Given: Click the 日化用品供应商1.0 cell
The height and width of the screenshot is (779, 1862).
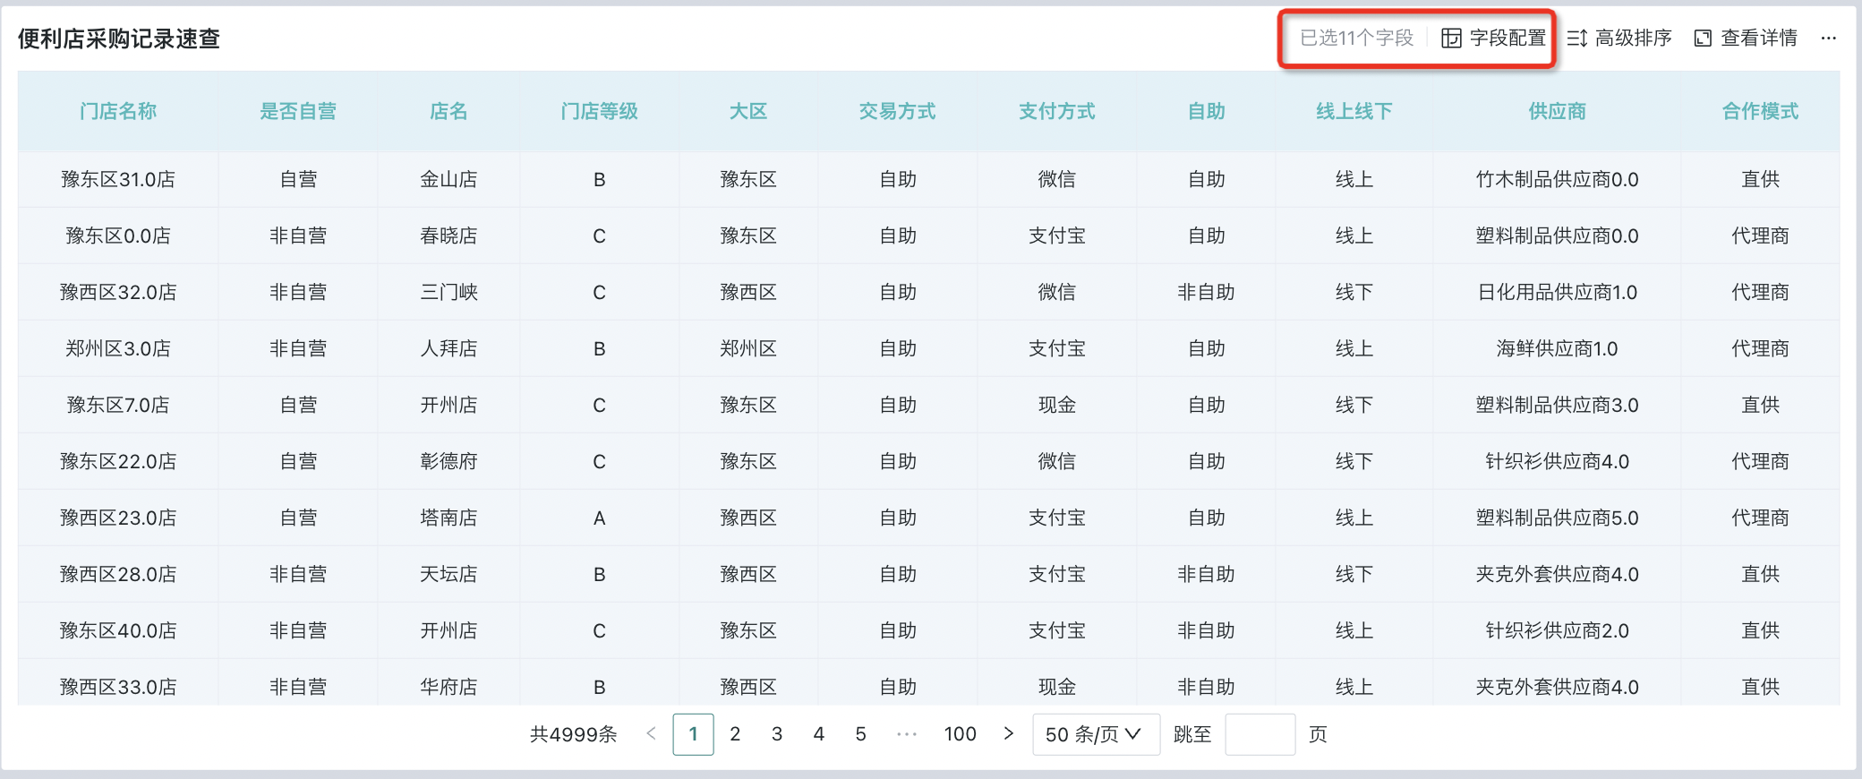Looking at the screenshot, I should pos(1558,292).
